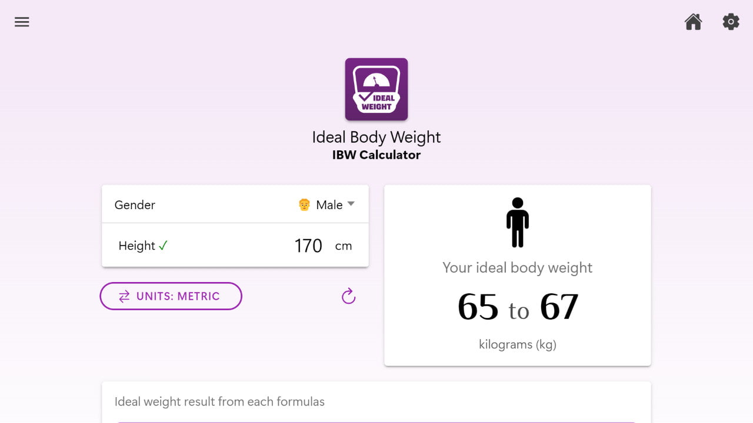753x423 pixels.
Task: Select the ideal body weight result card
Action: coord(517,275)
